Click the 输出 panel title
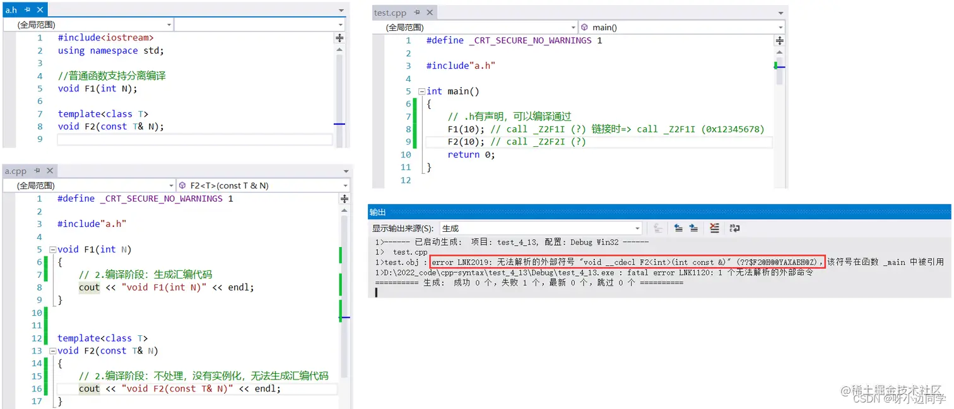 pos(378,212)
